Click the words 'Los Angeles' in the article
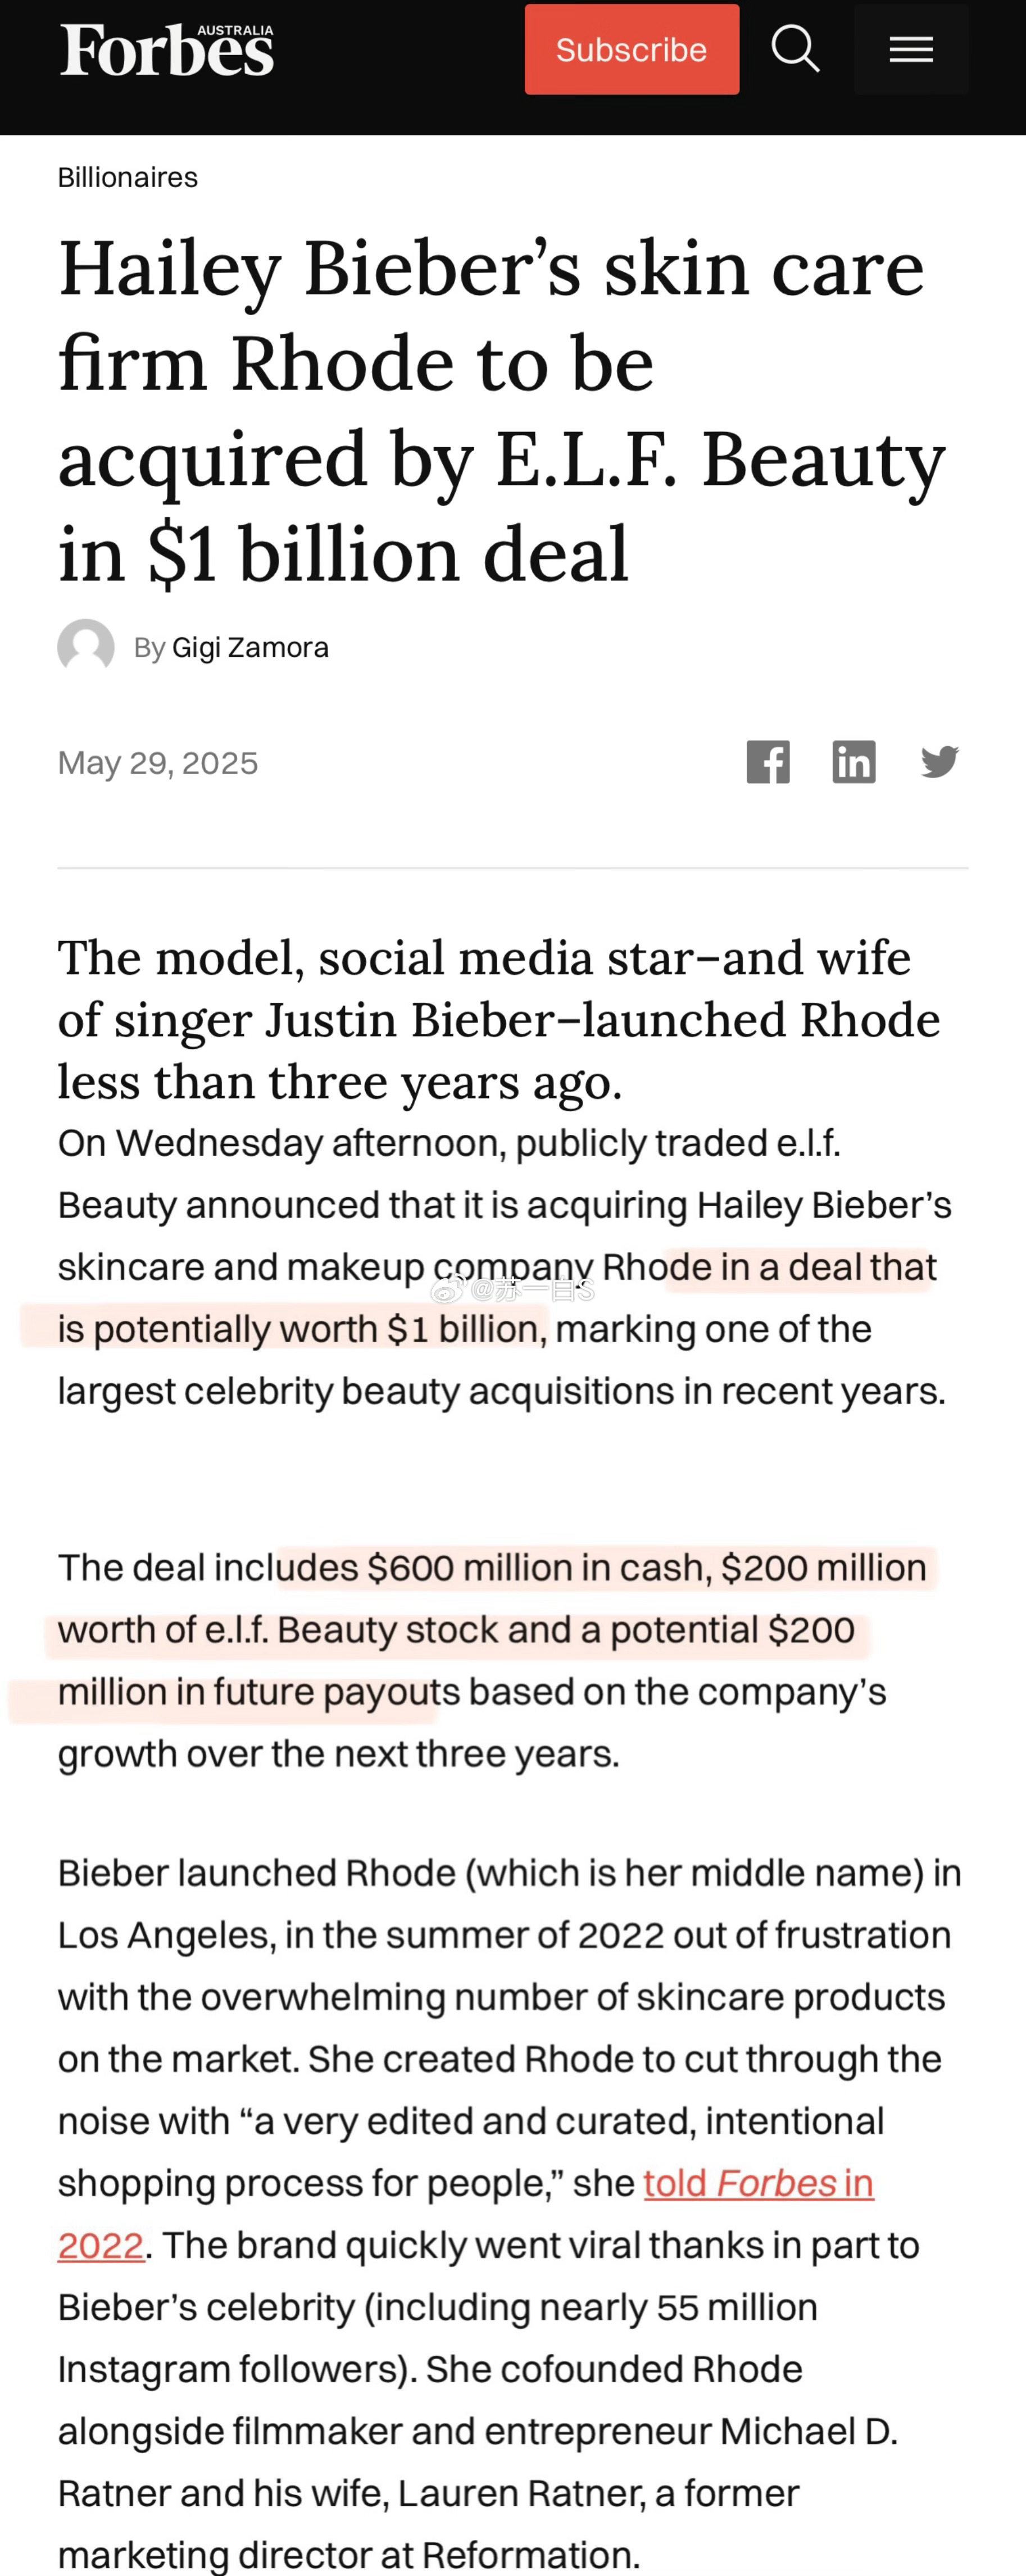This screenshot has width=1026, height=2576. 163,1936
